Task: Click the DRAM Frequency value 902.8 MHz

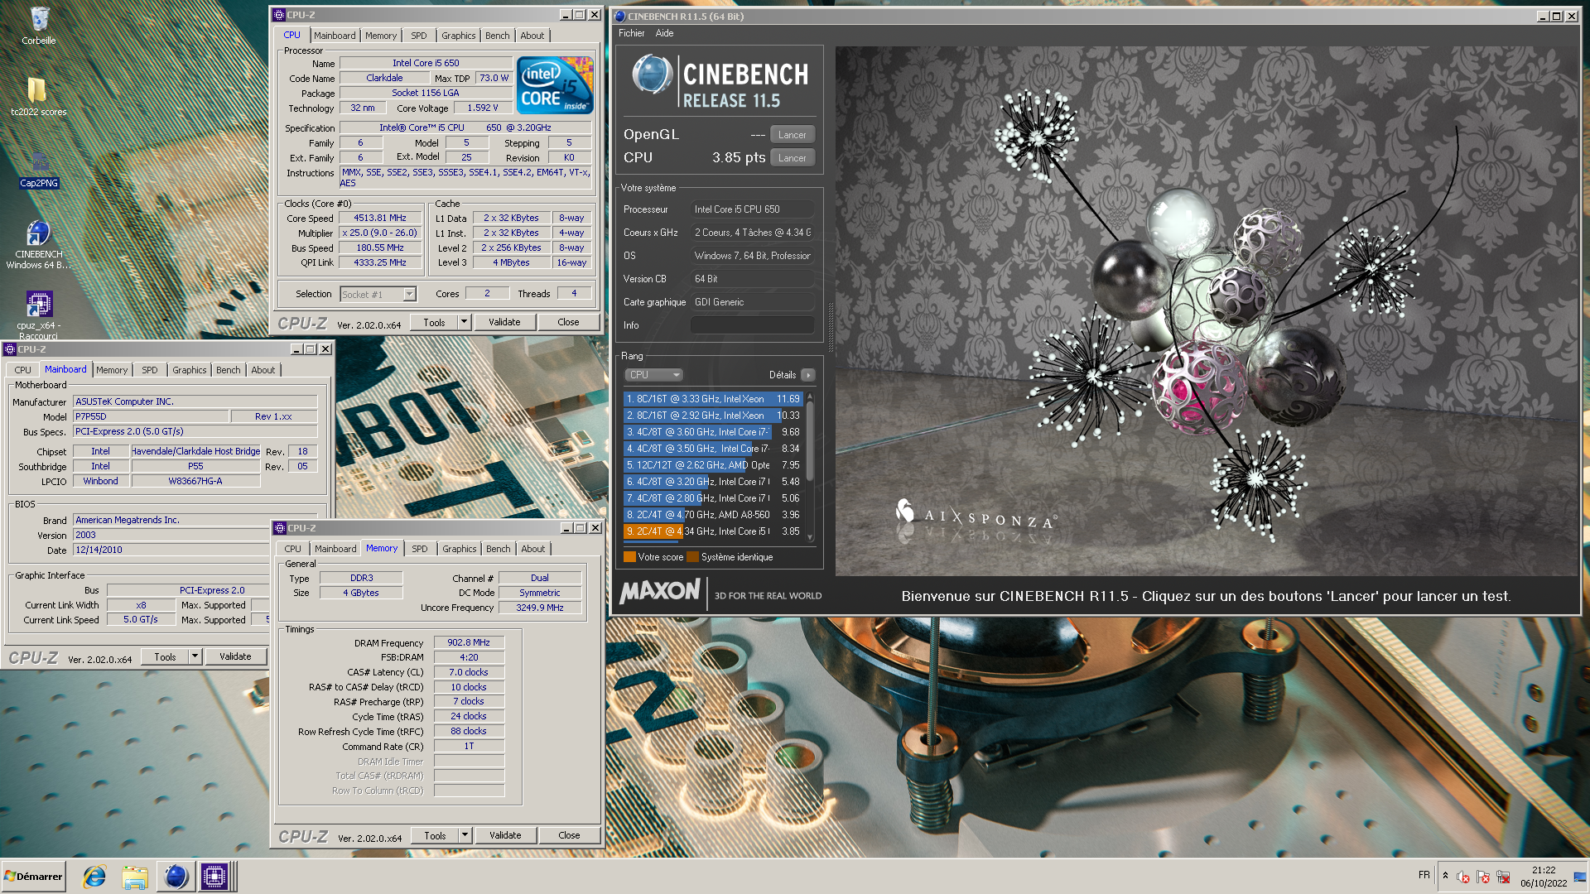Action: [469, 642]
